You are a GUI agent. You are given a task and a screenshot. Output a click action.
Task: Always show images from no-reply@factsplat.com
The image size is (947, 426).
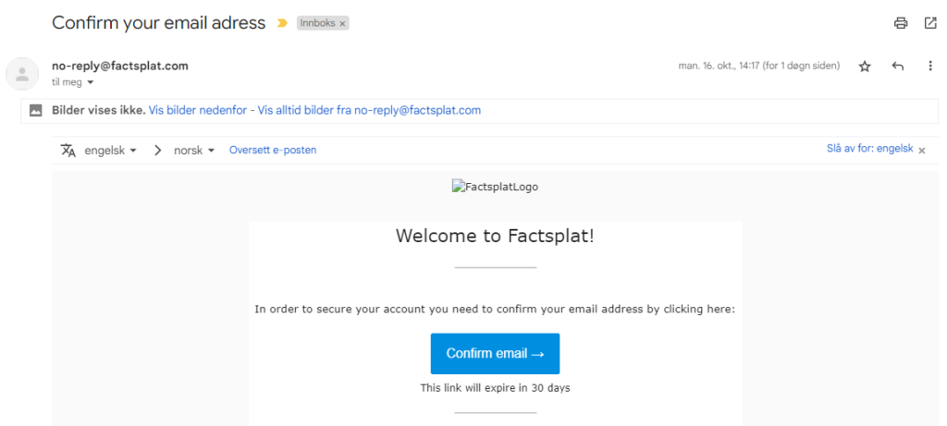[x=369, y=110]
